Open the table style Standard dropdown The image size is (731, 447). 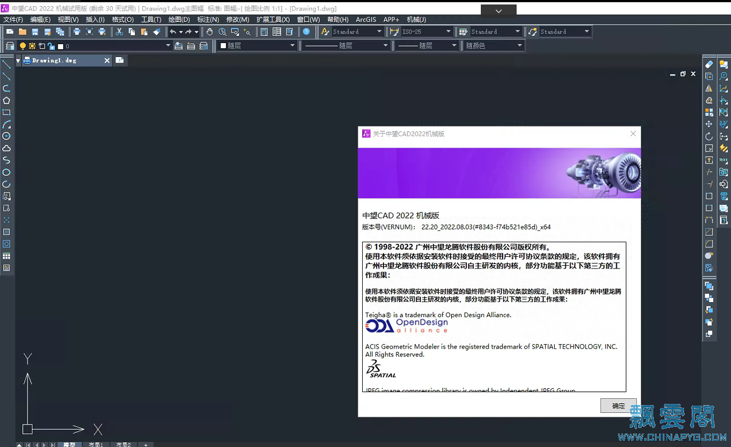tap(517, 32)
